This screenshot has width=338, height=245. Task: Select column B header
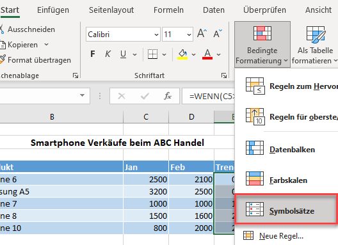(61, 117)
